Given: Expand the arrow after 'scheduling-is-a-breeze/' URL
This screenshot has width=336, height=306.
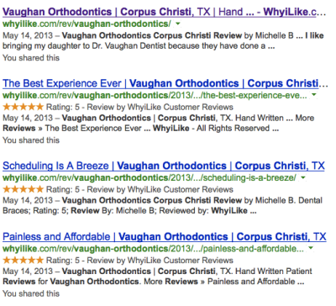Looking at the screenshot, I should [x=303, y=177].
